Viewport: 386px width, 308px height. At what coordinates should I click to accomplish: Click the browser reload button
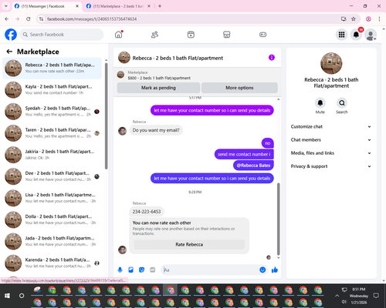click(29, 18)
